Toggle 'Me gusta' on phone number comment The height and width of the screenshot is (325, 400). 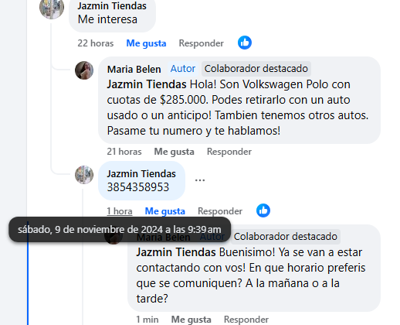tap(165, 211)
